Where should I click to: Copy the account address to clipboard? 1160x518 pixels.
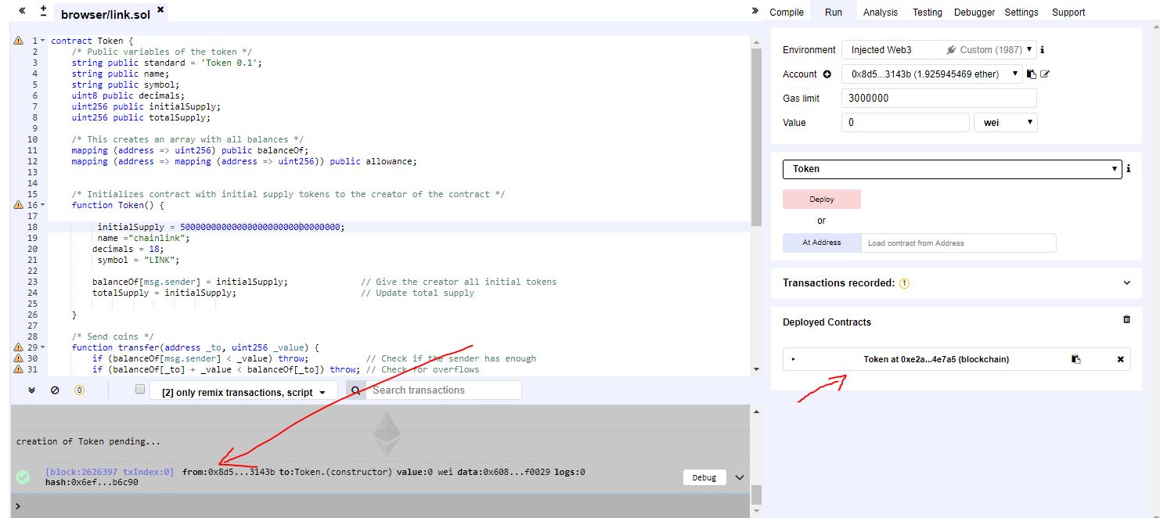(x=1032, y=74)
